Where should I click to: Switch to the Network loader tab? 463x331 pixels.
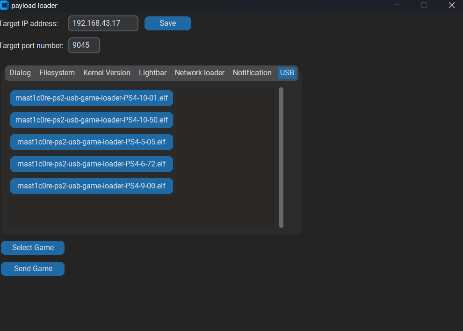point(199,72)
